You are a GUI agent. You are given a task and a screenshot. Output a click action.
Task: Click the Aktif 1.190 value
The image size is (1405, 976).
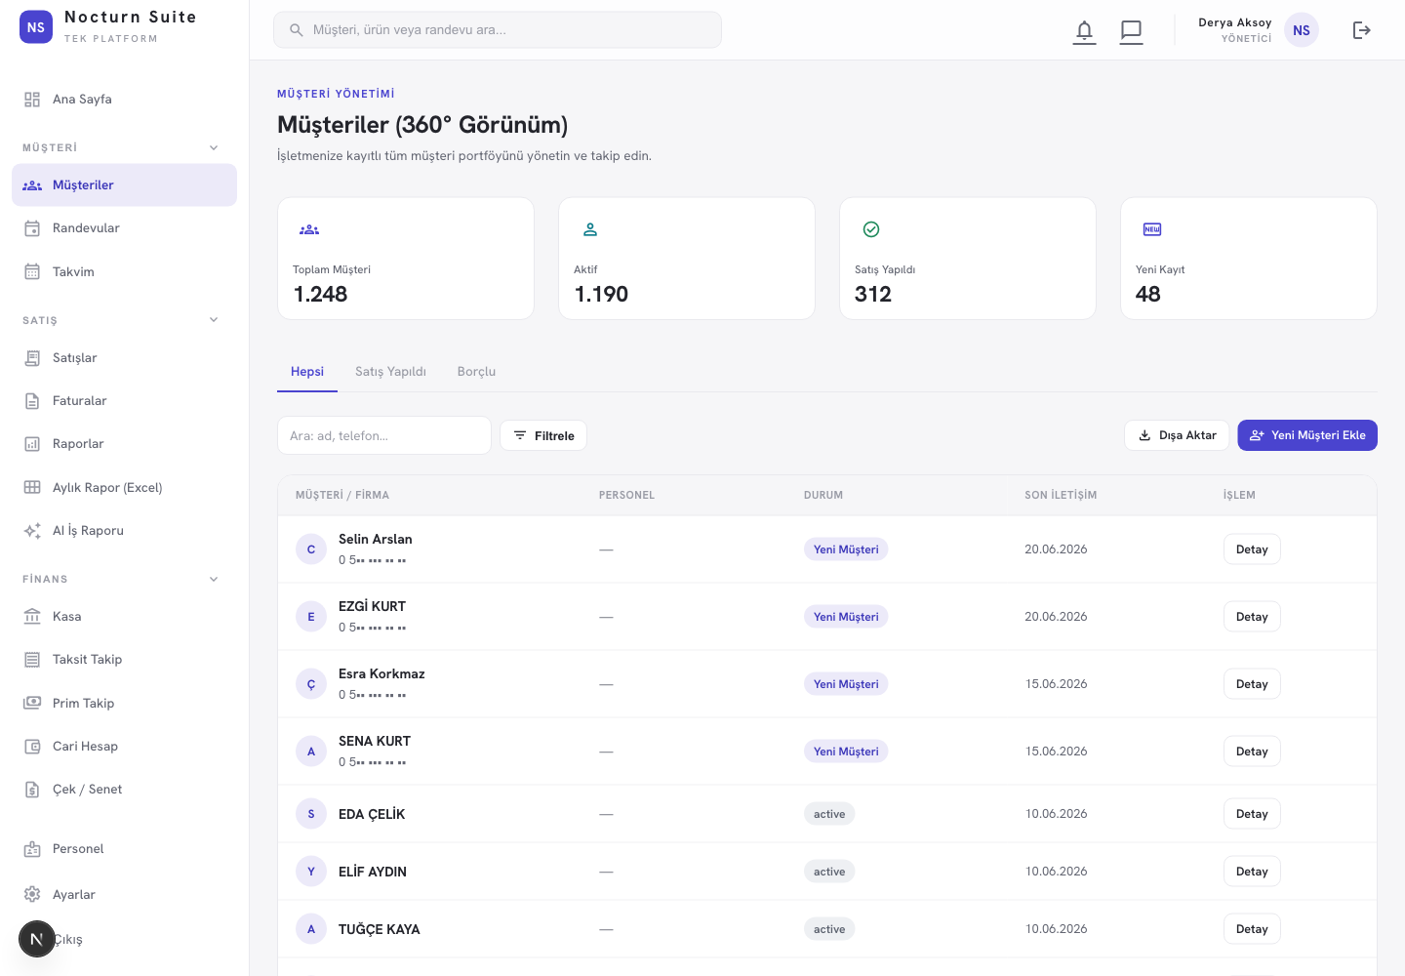(601, 295)
